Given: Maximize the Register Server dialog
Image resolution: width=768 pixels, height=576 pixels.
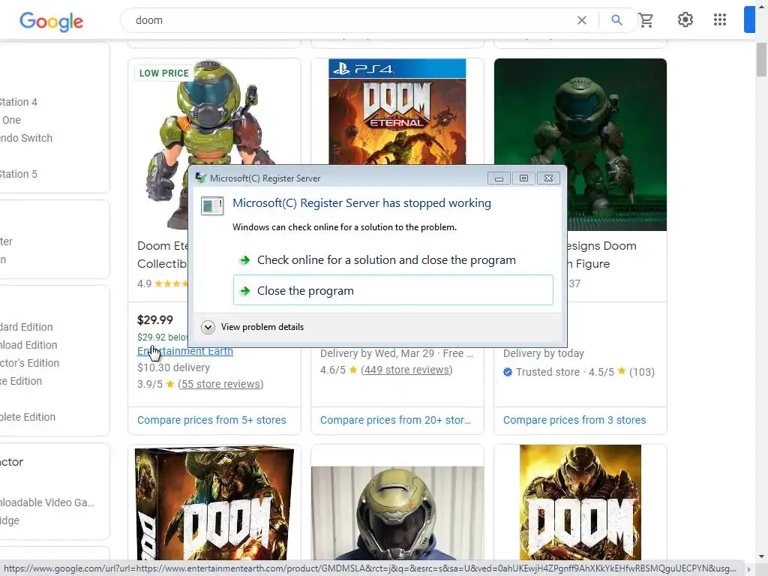Looking at the screenshot, I should [523, 178].
